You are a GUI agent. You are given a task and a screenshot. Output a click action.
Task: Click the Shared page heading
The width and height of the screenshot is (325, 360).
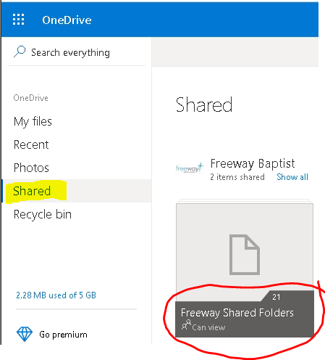204,105
